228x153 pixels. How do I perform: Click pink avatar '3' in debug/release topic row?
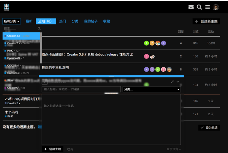pyautogui.click(x=146, y=56)
